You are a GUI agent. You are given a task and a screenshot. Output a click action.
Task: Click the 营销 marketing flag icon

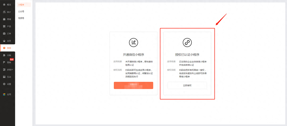coord(4,62)
